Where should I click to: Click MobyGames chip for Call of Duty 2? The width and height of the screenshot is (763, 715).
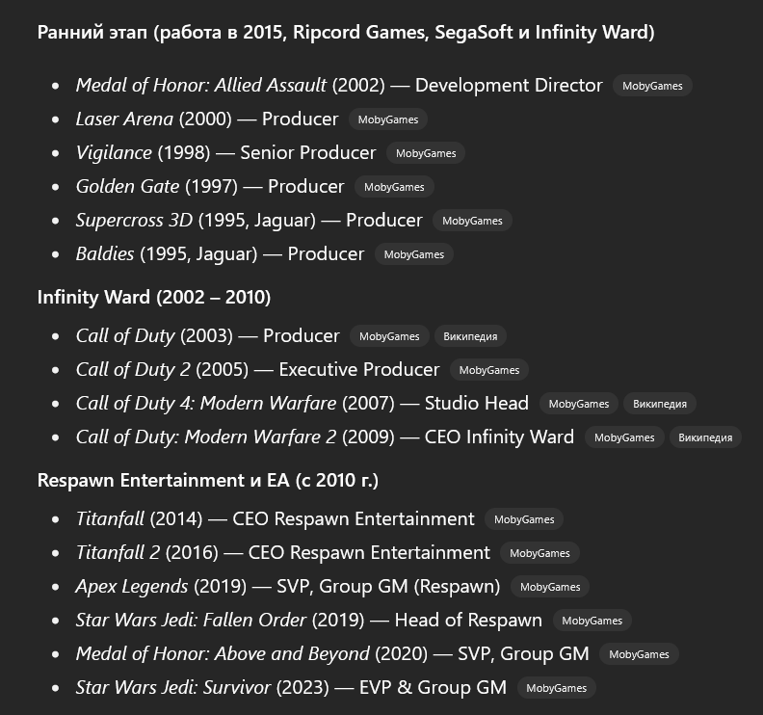pyautogui.click(x=489, y=370)
